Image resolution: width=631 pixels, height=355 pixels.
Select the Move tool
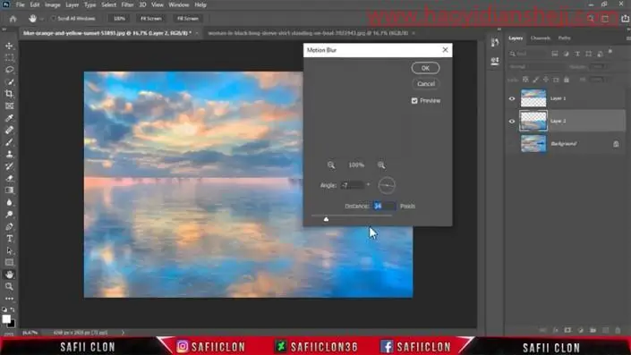pos(9,46)
